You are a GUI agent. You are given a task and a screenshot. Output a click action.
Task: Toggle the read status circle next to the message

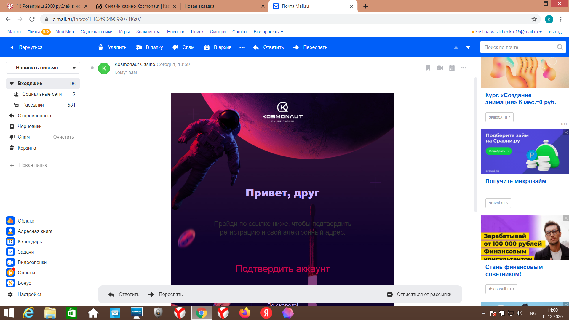coord(92,68)
